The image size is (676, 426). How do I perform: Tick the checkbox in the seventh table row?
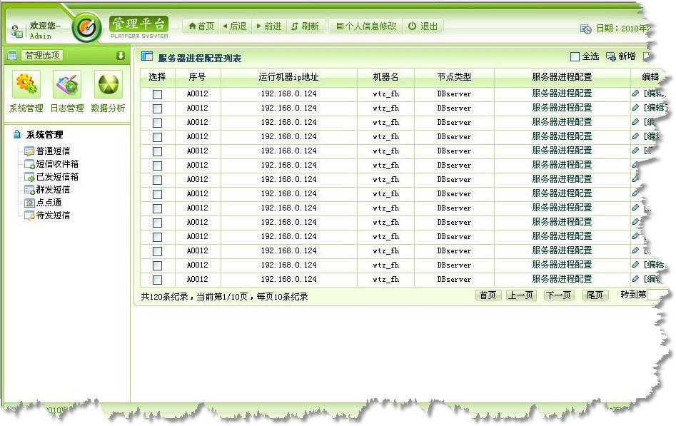pos(157,180)
